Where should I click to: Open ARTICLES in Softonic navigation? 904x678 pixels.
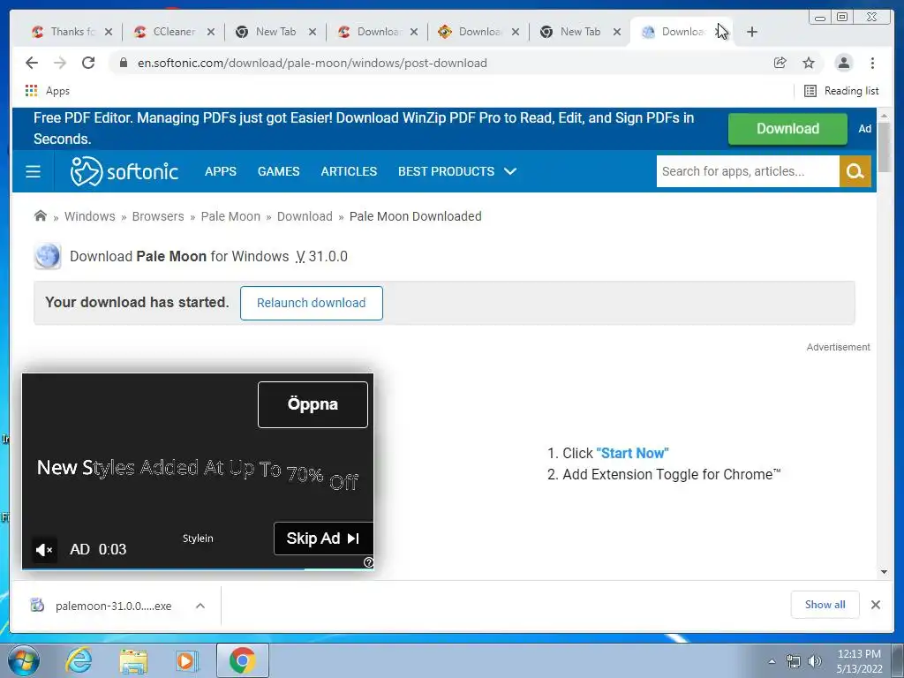click(349, 171)
